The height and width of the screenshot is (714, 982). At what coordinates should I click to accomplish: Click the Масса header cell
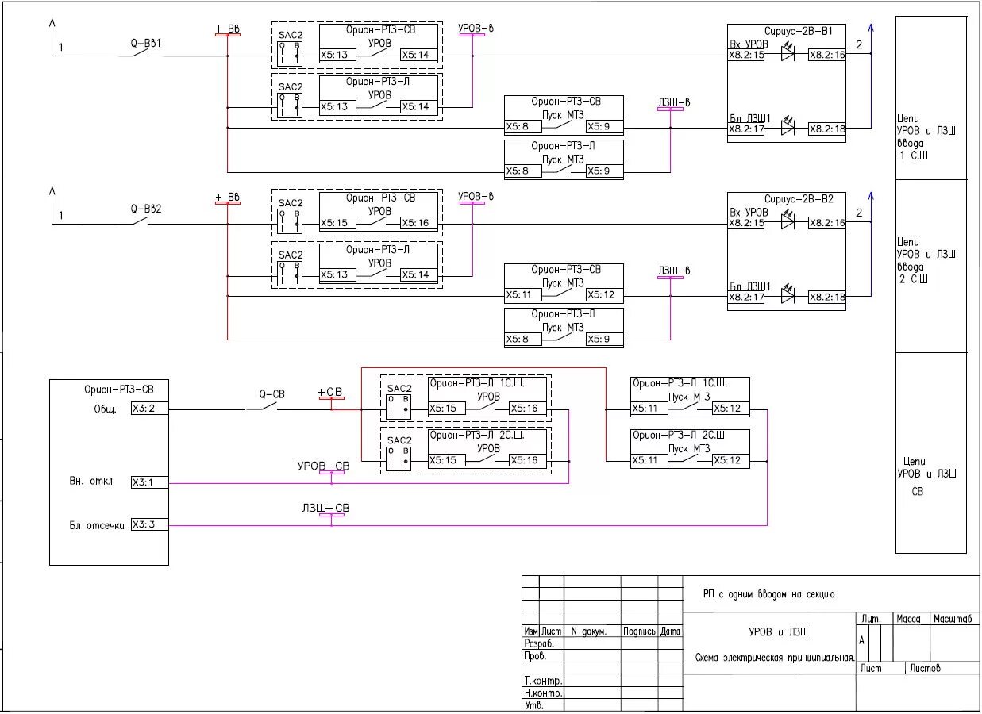(x=910, y=619)
